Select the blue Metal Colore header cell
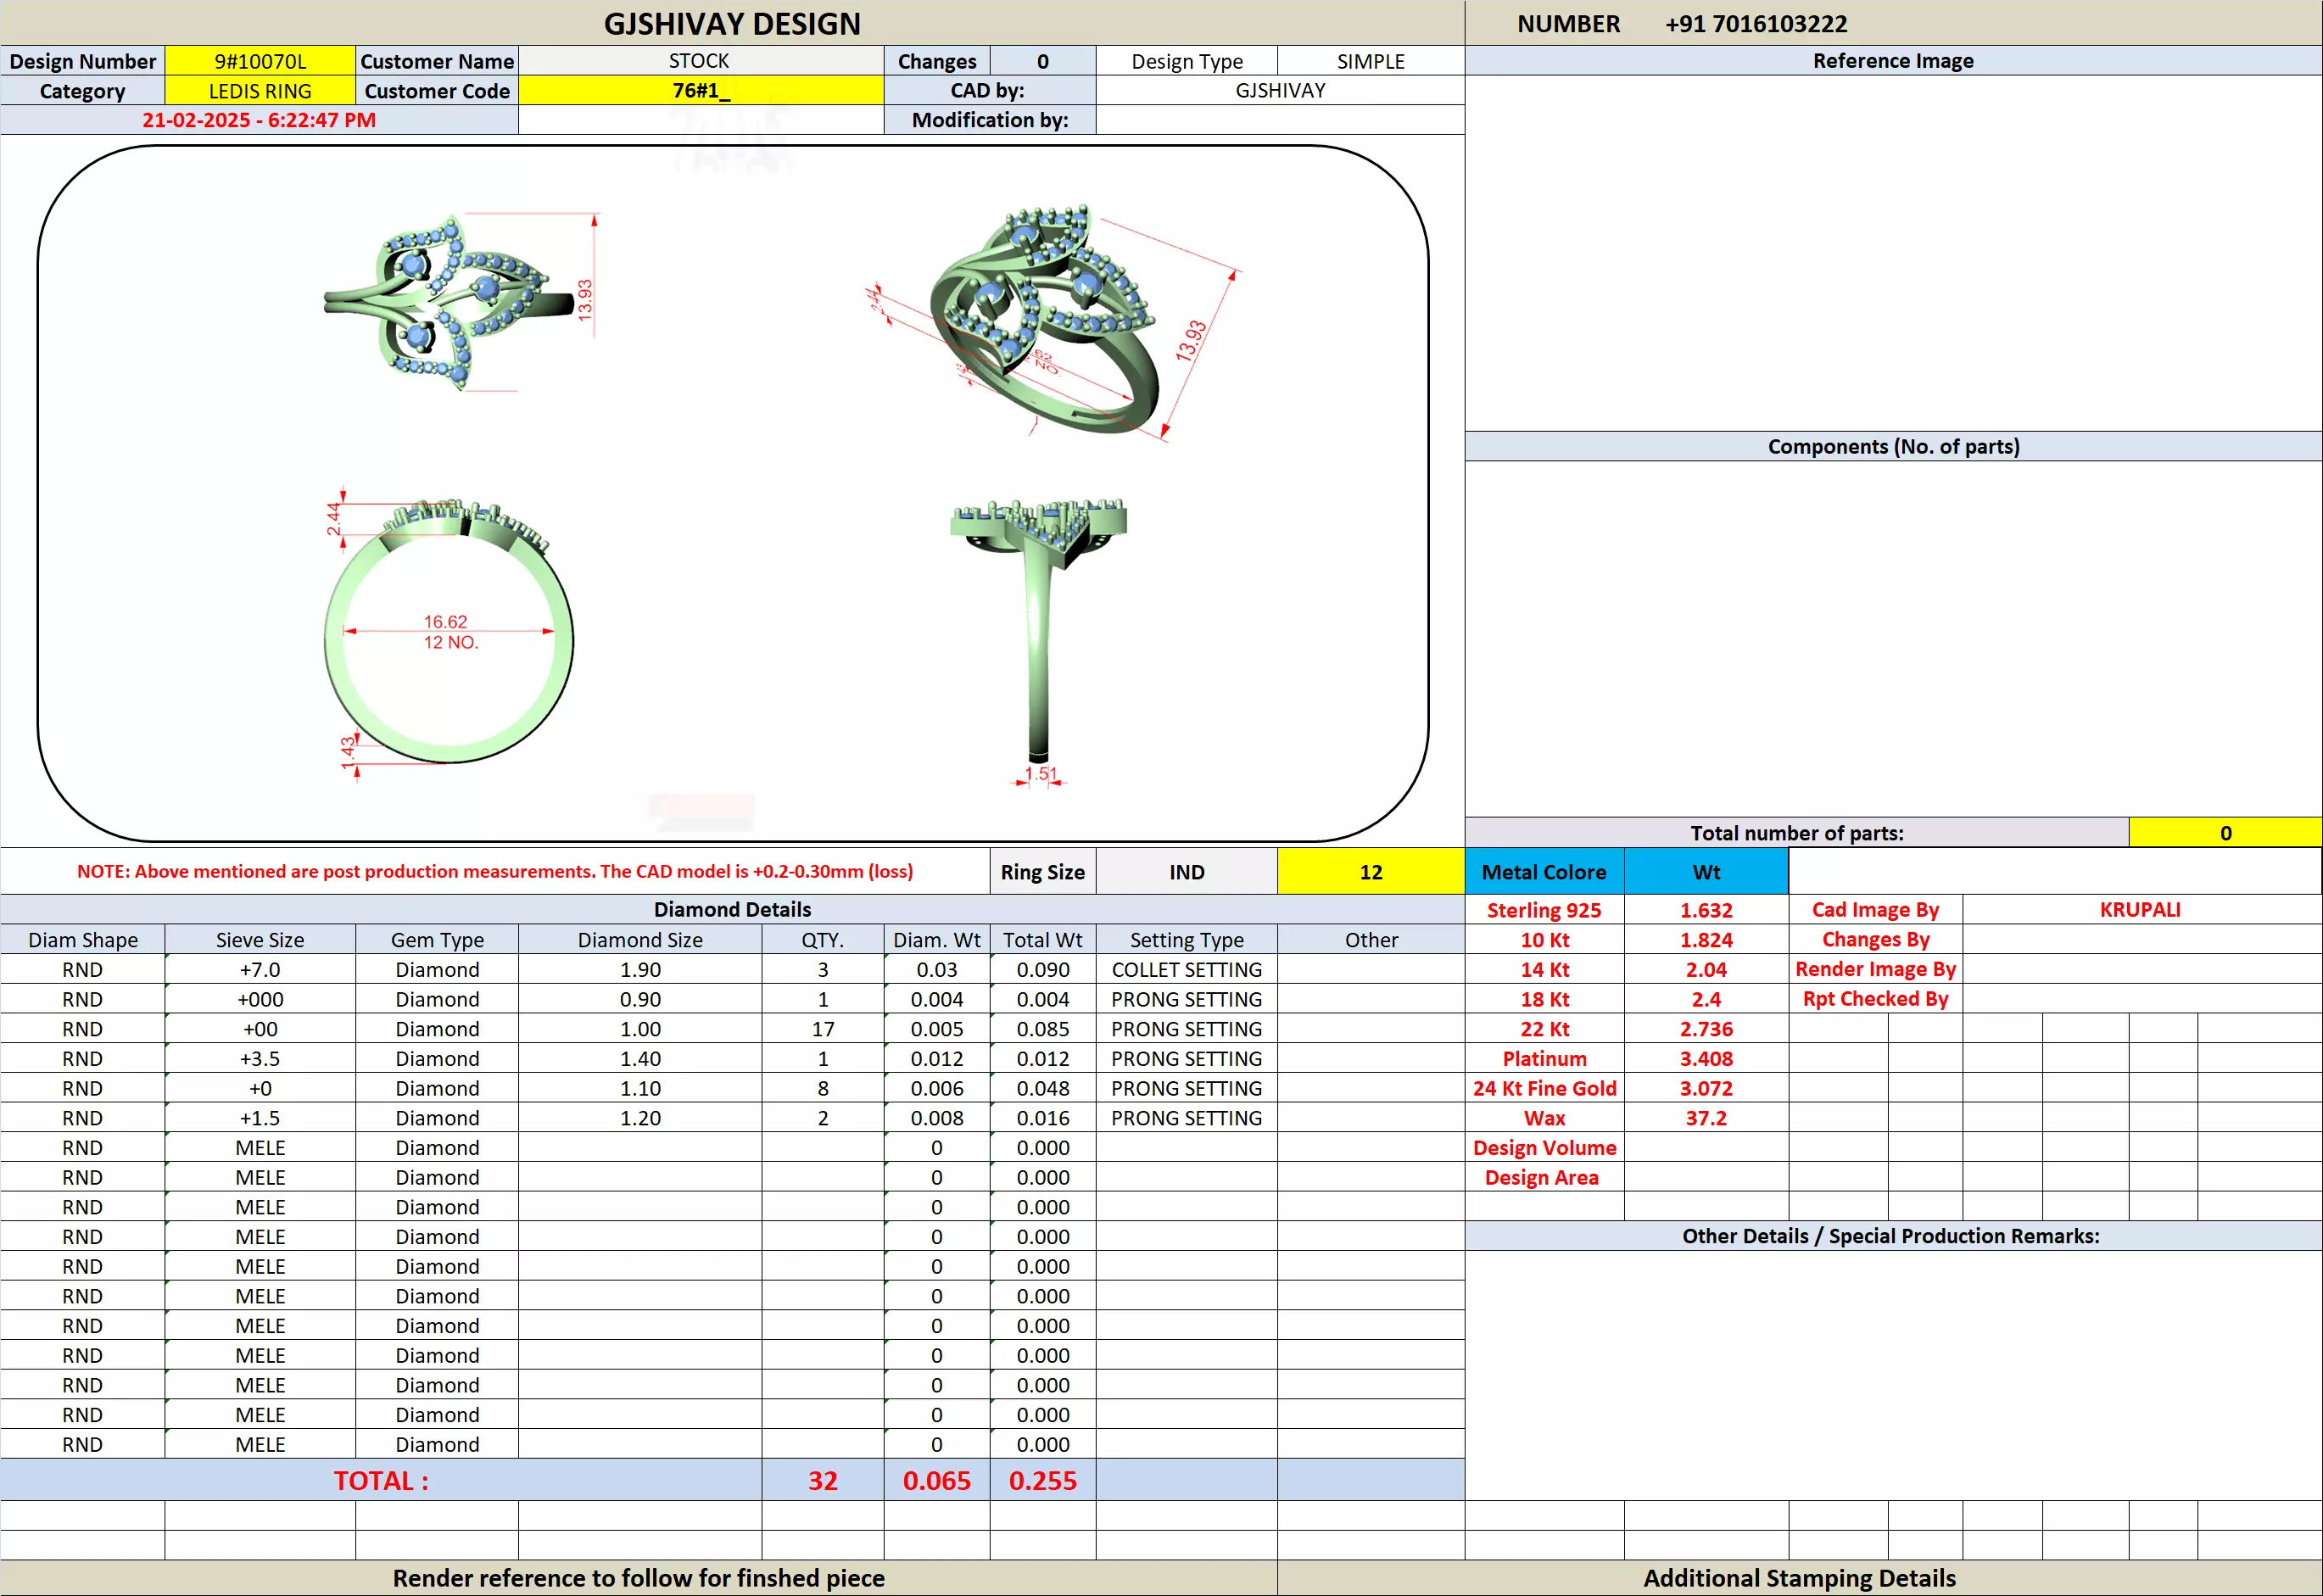 point(1543,872)
